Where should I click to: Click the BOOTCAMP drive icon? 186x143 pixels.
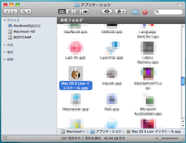[10, 37]
